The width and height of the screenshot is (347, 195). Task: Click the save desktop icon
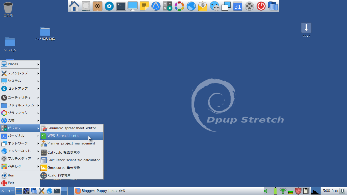[306, 30]
